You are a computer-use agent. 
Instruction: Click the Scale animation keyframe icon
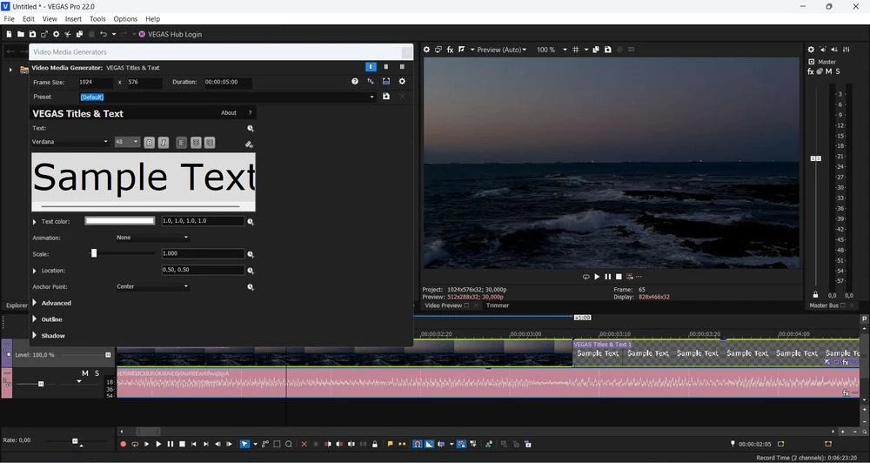point(251,254)
